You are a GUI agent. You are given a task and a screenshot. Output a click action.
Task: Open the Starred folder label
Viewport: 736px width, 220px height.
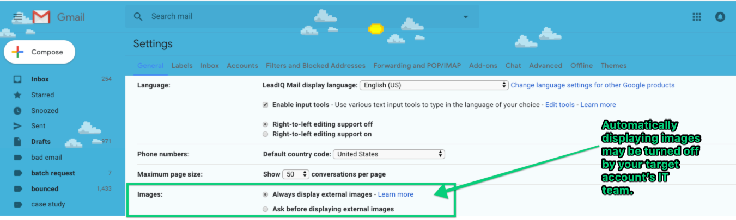point(42,95)
